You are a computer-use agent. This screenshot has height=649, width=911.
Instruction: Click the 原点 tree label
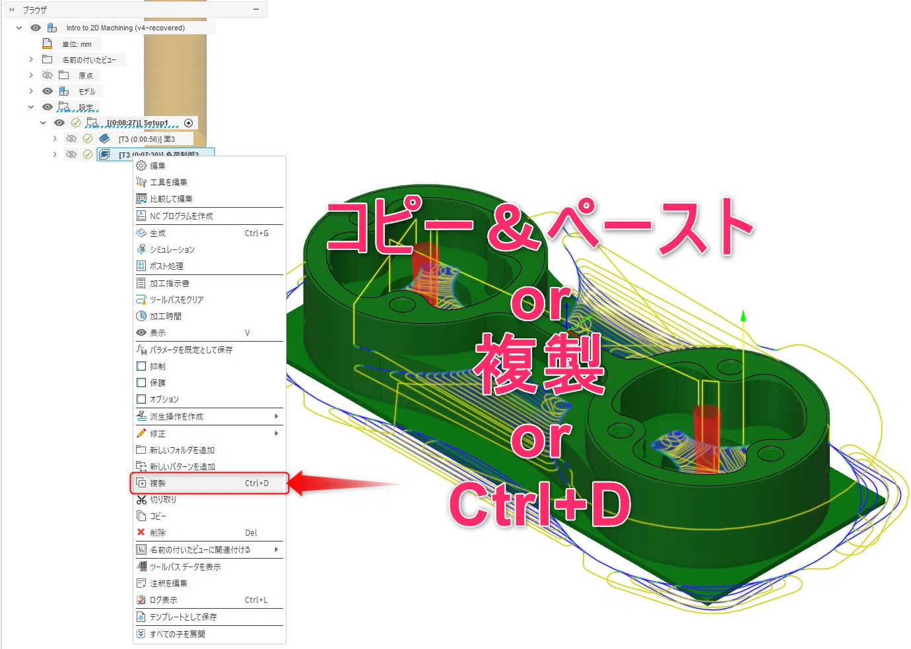tap(86, 76)
